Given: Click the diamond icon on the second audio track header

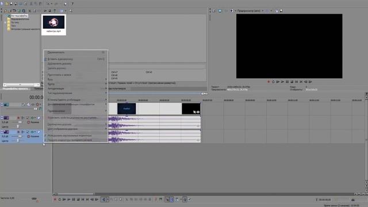Looking at the screenshot, I should pos(39,132).
